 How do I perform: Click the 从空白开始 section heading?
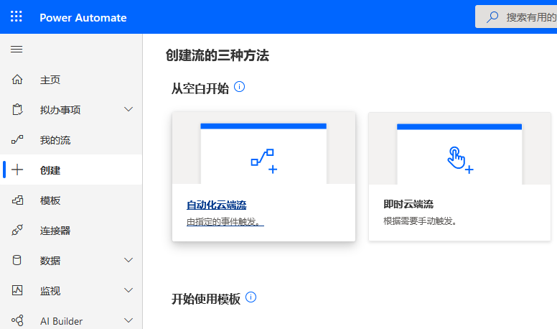pyautogui.click(x=200, y=88)
